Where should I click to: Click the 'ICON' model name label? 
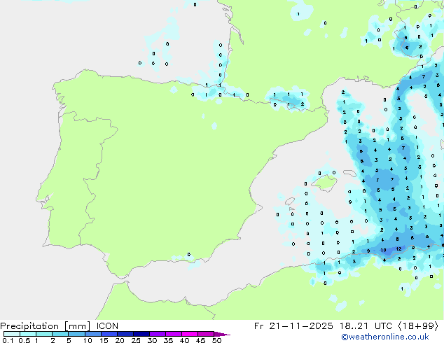coord(107,326)
